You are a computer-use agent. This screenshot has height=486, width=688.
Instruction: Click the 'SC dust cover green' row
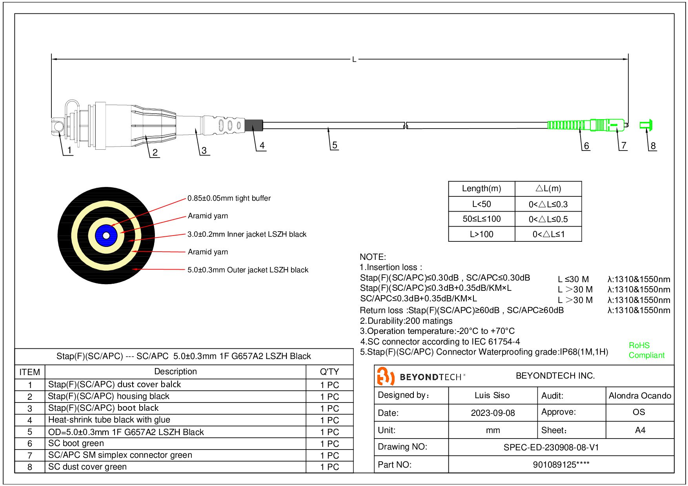click(184, 467)
